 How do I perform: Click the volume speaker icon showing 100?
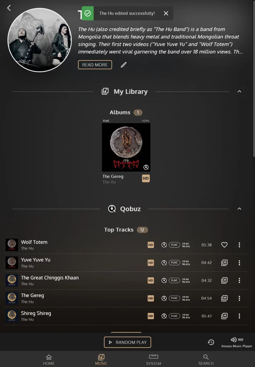(x=234, y=340)
